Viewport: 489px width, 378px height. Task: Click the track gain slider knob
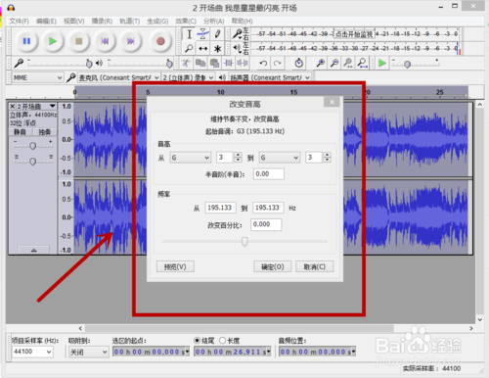32,146
